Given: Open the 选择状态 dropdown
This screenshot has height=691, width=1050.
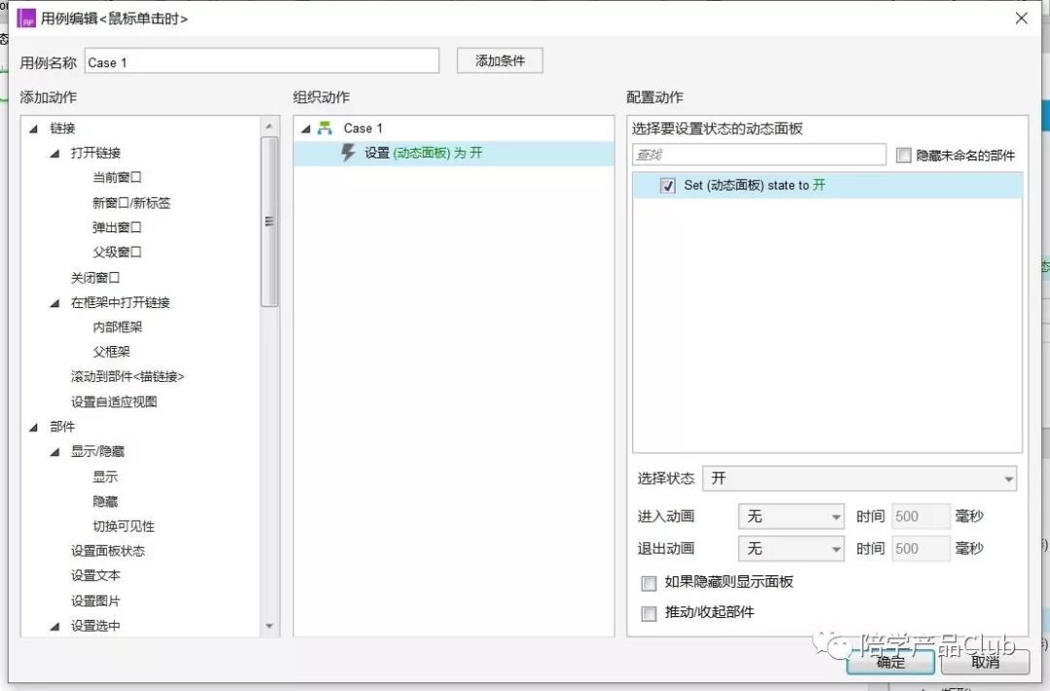Looking at the screenshot, I should click(x=859, y=478).
